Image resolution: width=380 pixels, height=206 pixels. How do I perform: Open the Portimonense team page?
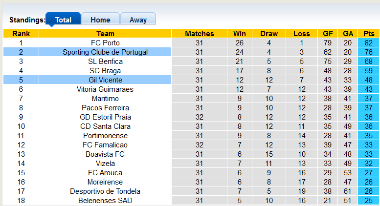point(105,136)
